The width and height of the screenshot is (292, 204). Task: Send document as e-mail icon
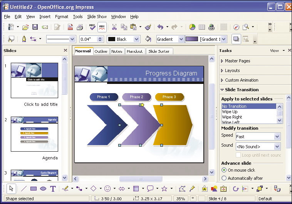(x=45, y=27)
